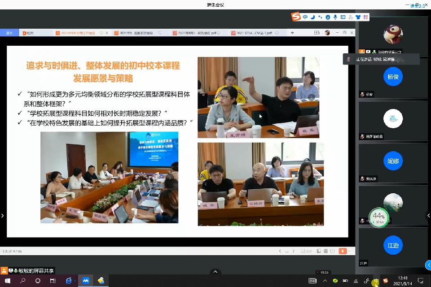Expand the bottom meeting toolbar with up chevron
Viewport: 431px width, 287px height.
(215, 272)
